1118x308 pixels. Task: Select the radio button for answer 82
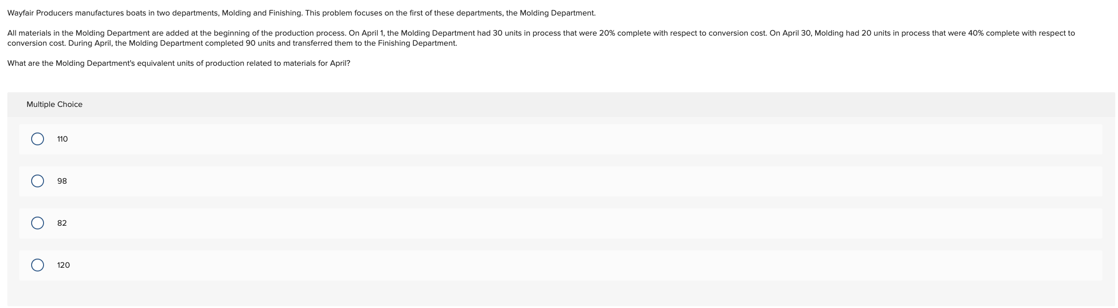pos(38,223)
